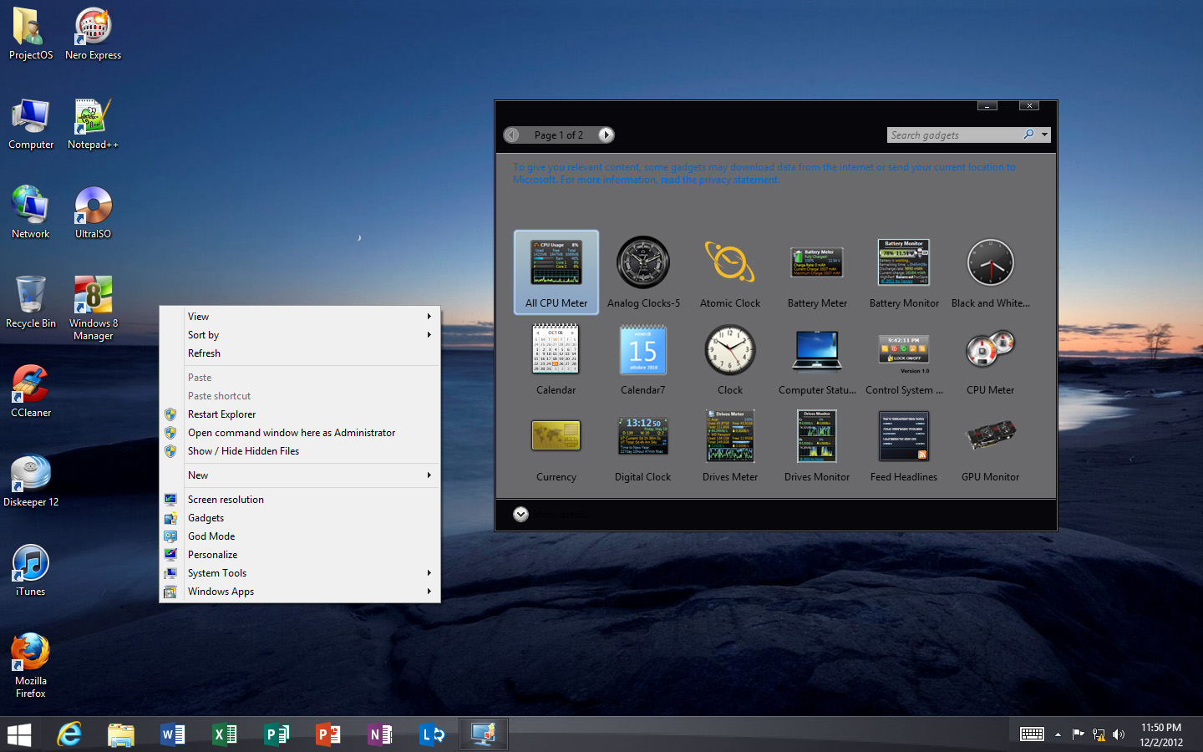Enable God Mode from the context menu
This screenshot has height=752, width=1203.
click(211, 536)
